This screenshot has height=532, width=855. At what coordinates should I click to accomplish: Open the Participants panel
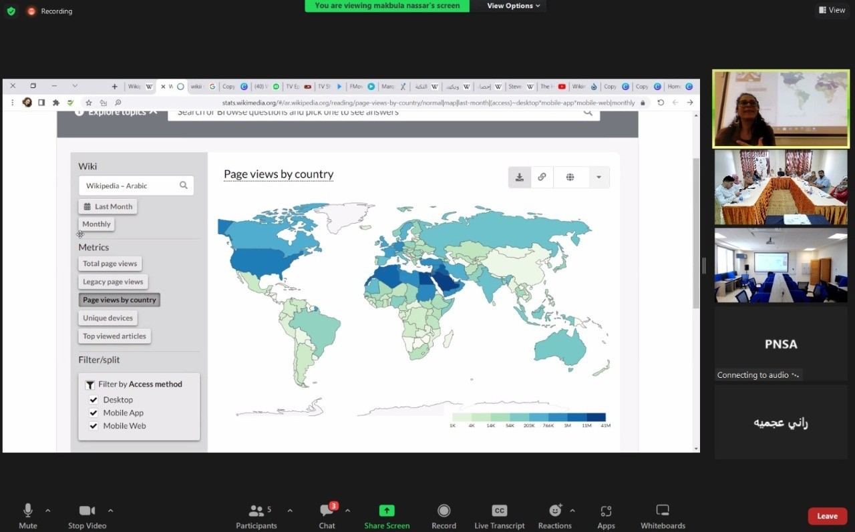[256, 511]
